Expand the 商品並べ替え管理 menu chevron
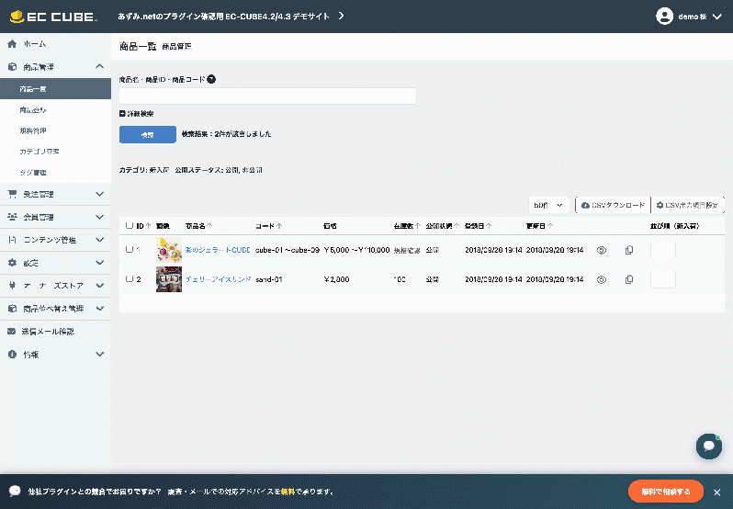The image size is (733, 509). coord(99,309)
